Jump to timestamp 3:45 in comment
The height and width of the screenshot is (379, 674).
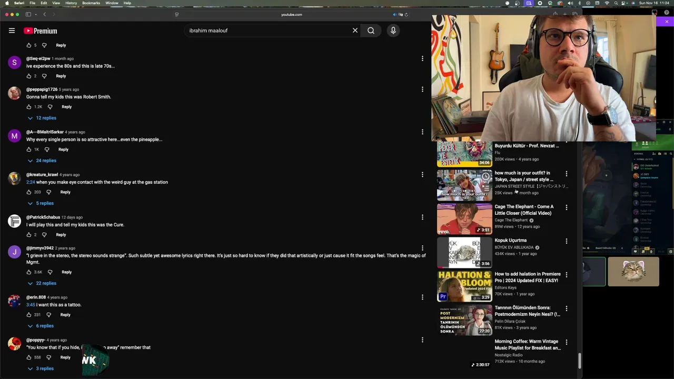pos(31,305)
